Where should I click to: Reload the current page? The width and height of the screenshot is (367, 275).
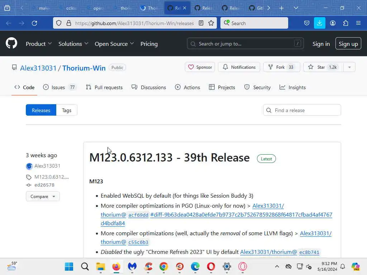[x=34, y=23]
